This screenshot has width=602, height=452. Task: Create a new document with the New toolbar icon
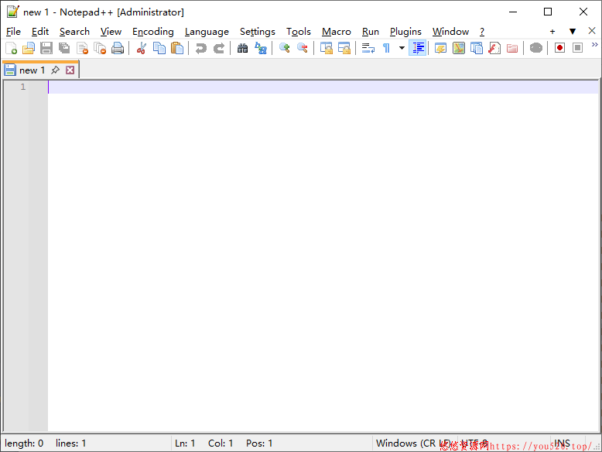[11, 49]
